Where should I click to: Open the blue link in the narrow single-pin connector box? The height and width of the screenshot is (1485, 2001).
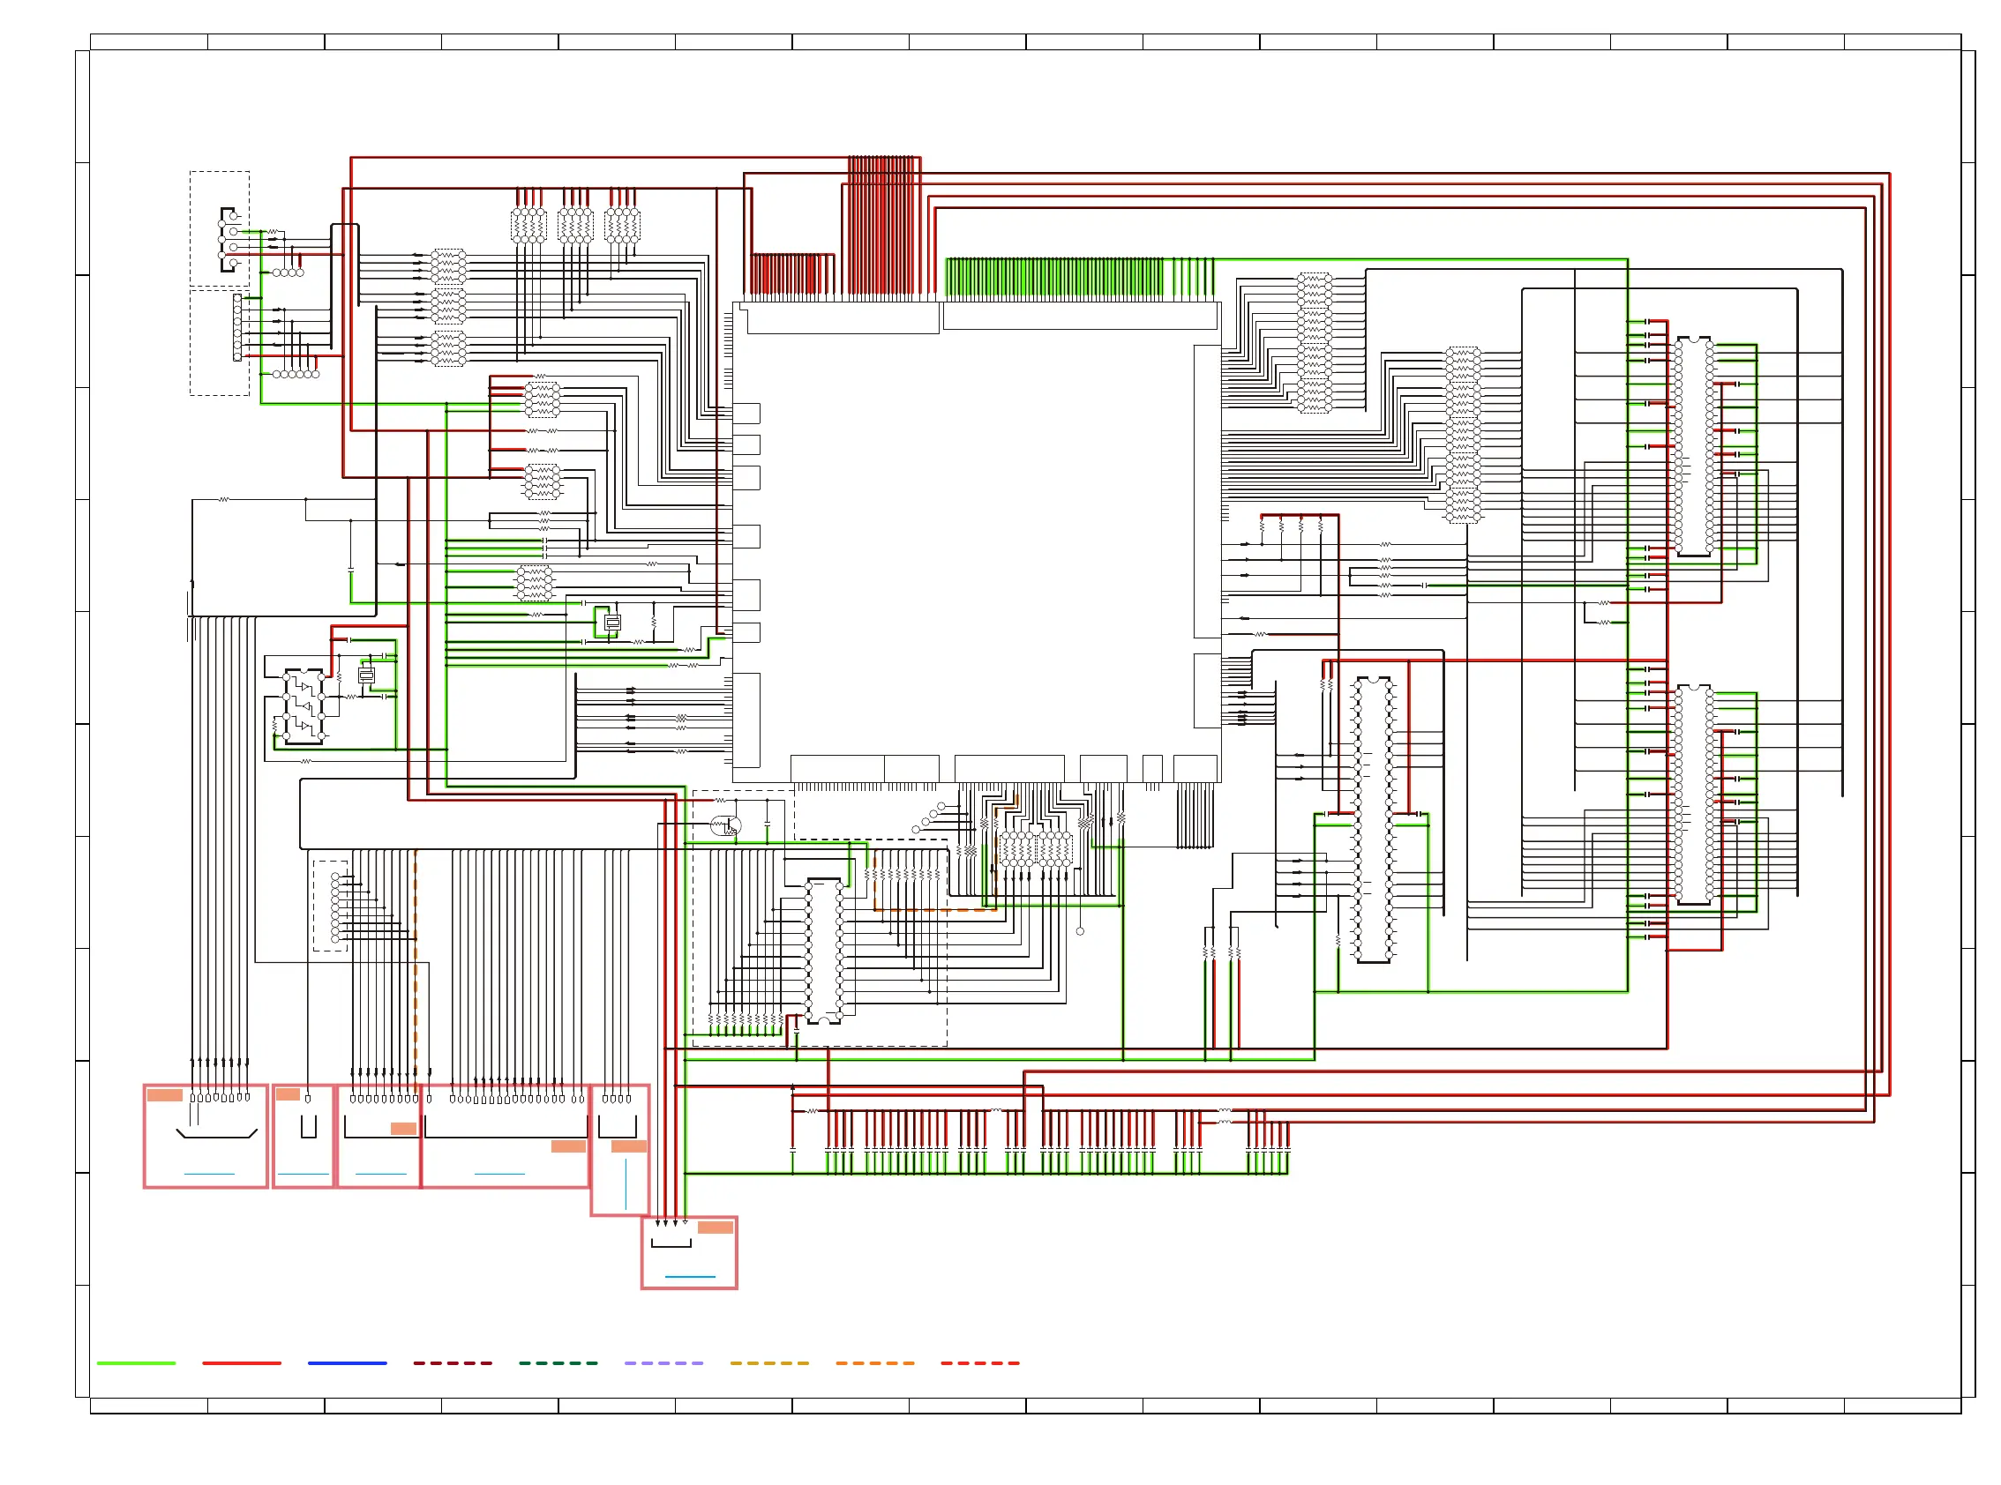coord(304,1174)
